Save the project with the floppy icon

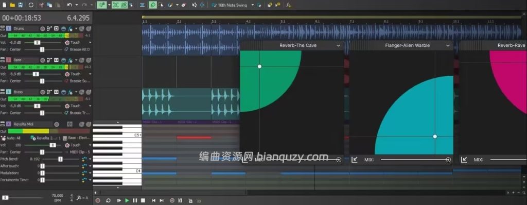click(x=21, y=5)
